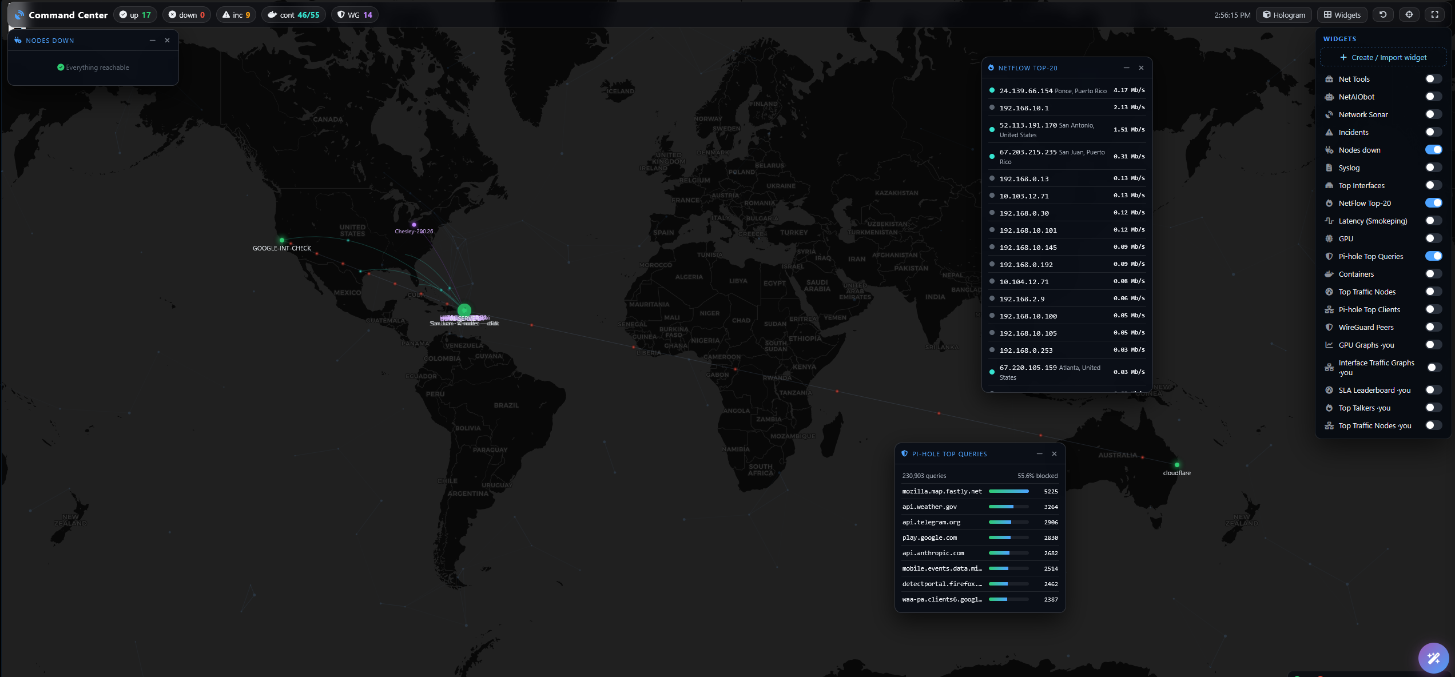Click the NetFlow Top-20 header icon
Image resolution: width=1455 pixels, height=677 pixels.
coord(991,68)
